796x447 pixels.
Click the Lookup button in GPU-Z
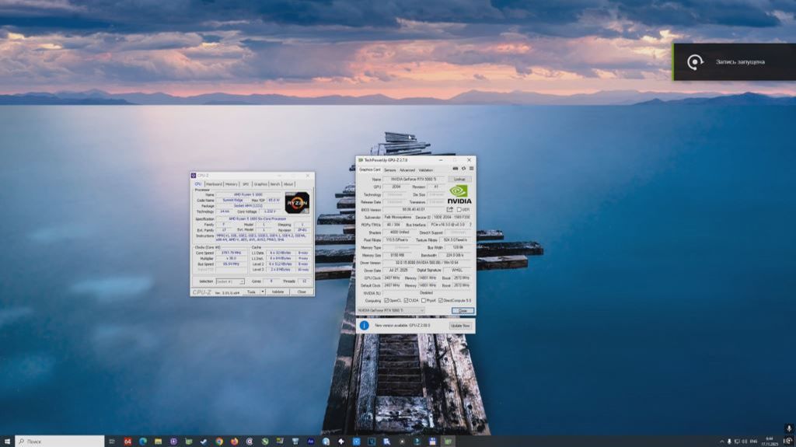(459, 180)
